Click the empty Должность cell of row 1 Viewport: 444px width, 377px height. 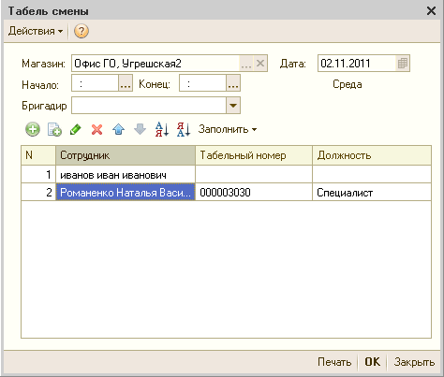[x=372, y=175]
